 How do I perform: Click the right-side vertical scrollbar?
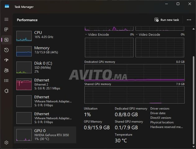(194, 78)
